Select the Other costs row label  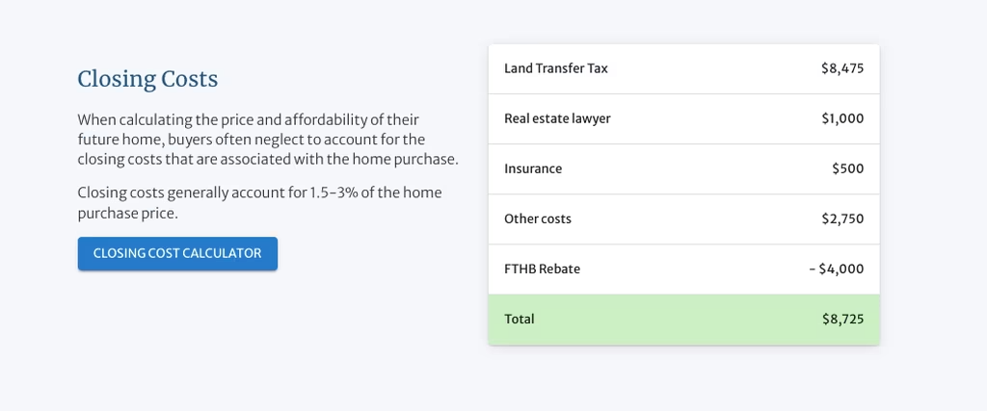point(538,218)
